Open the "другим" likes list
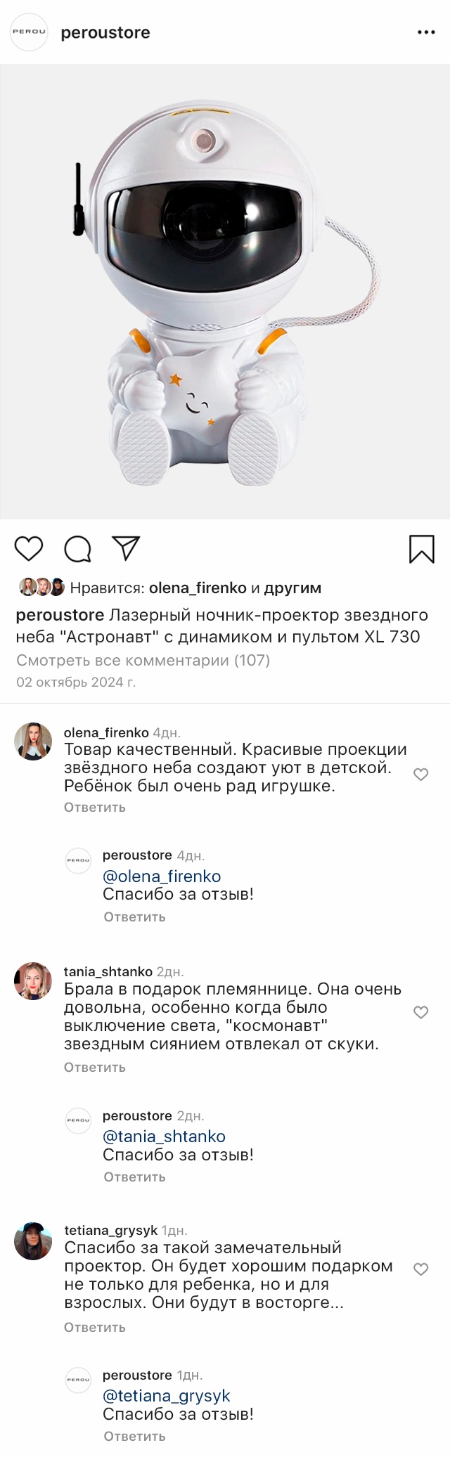Viewport: 450px width, 1457px height. pyautogui.click(x=292, y=588)
